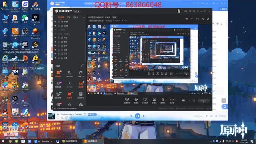Screen dimensions: 256x144
Task: Click the share icon in streaming app header
Action: (208, 19)
